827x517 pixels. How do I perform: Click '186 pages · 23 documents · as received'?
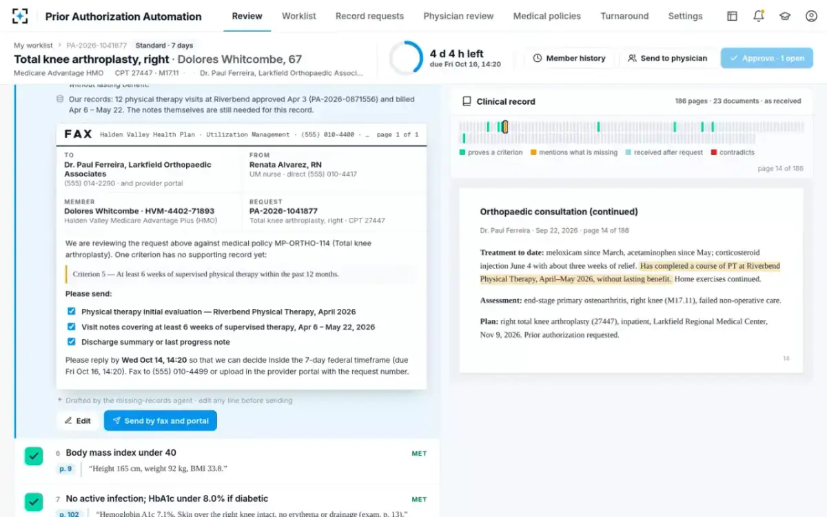coord(738,101)
